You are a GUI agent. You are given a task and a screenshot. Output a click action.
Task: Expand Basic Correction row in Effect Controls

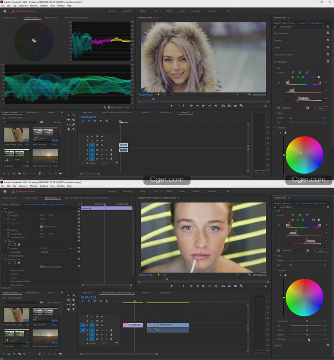click(x=5, y=271)
